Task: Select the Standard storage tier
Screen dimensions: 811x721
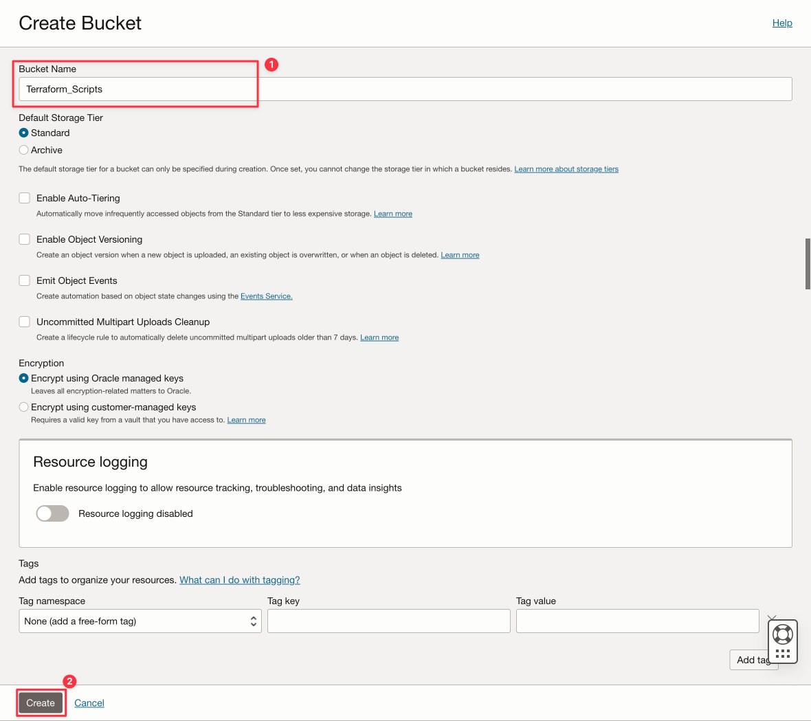Action: (x=24, y=133)
